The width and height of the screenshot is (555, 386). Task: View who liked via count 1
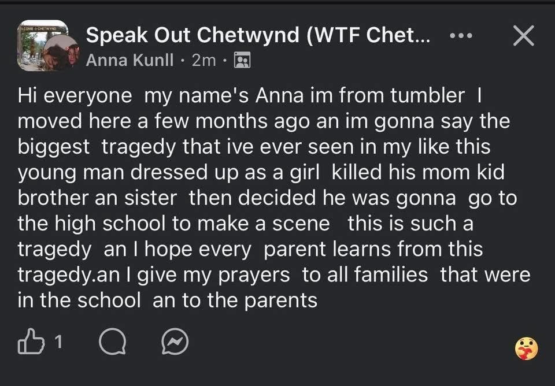click(x=58, y=343)
